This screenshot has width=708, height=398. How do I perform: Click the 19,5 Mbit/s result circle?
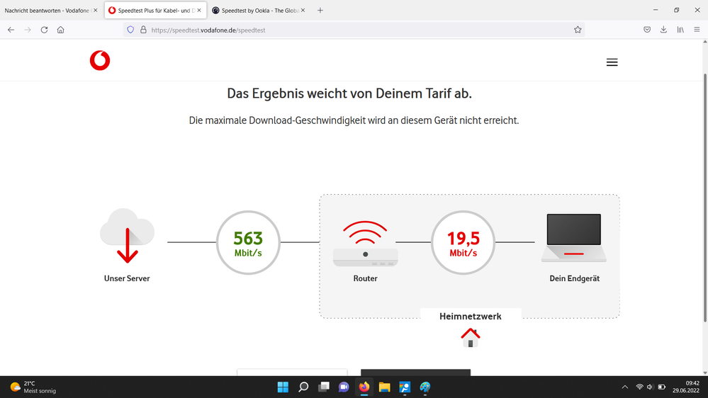pos(463,242)
